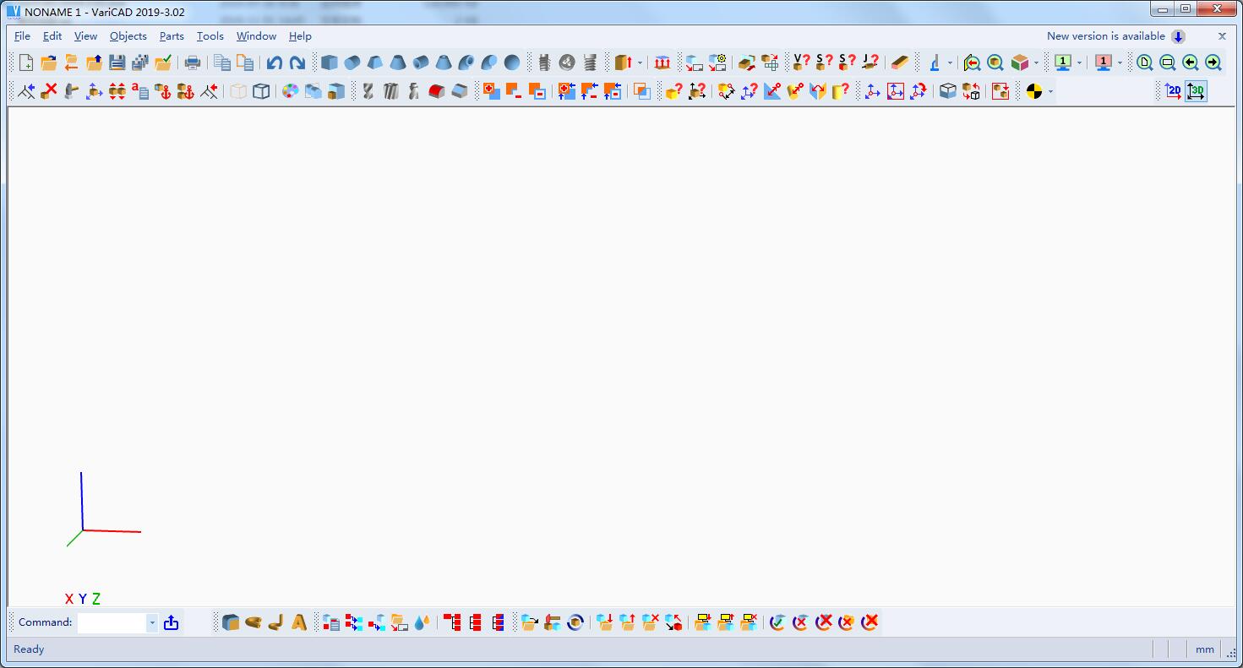Insert a pipe solid

(x=421, y=62)
